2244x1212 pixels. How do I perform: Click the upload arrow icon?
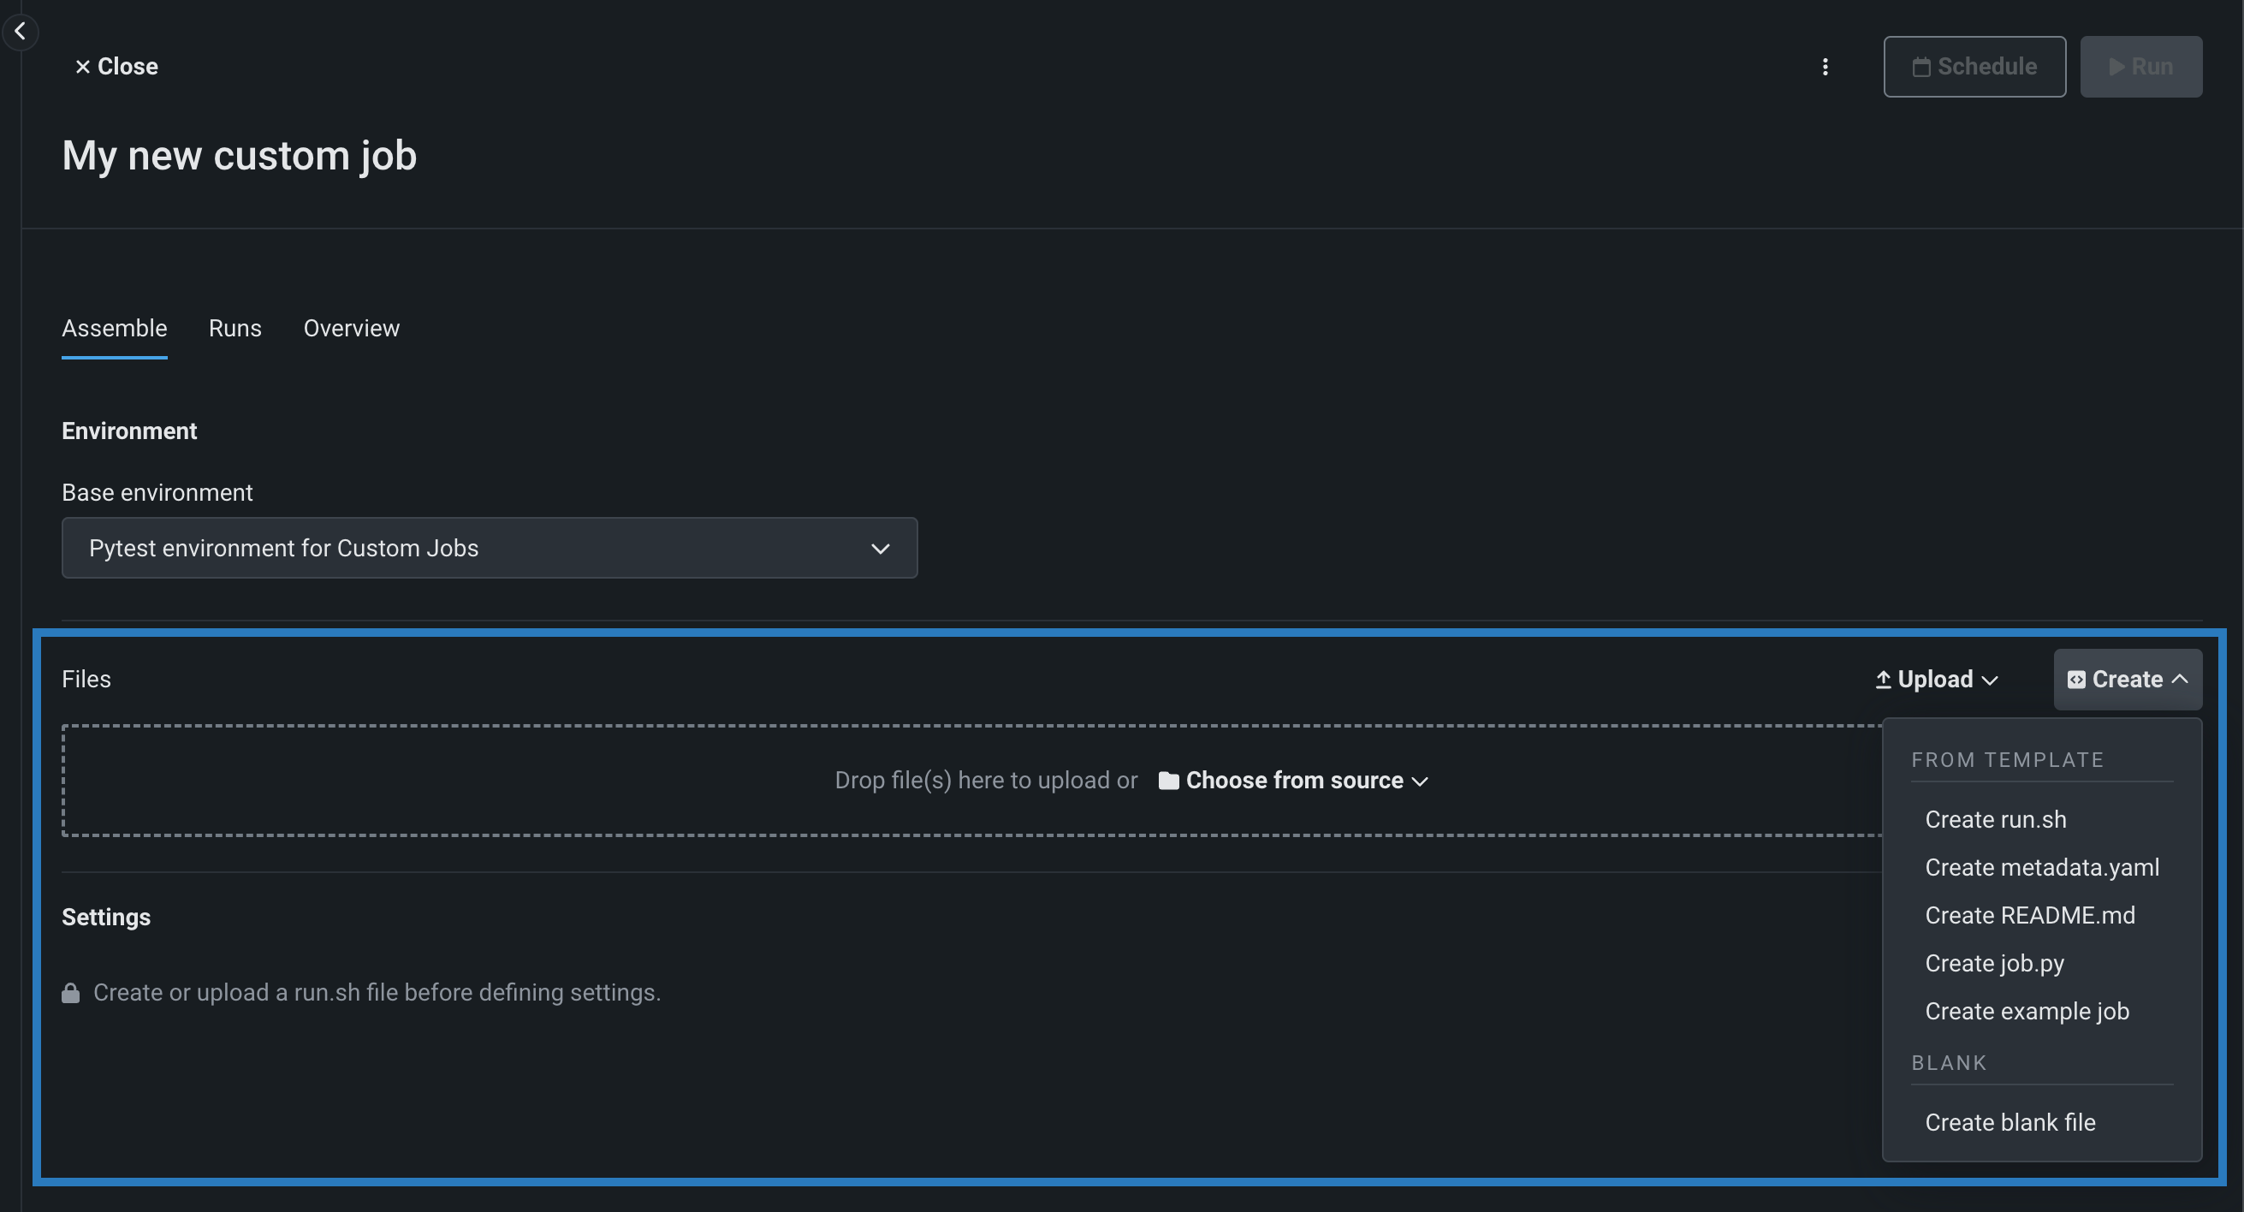click(1883, 680)
